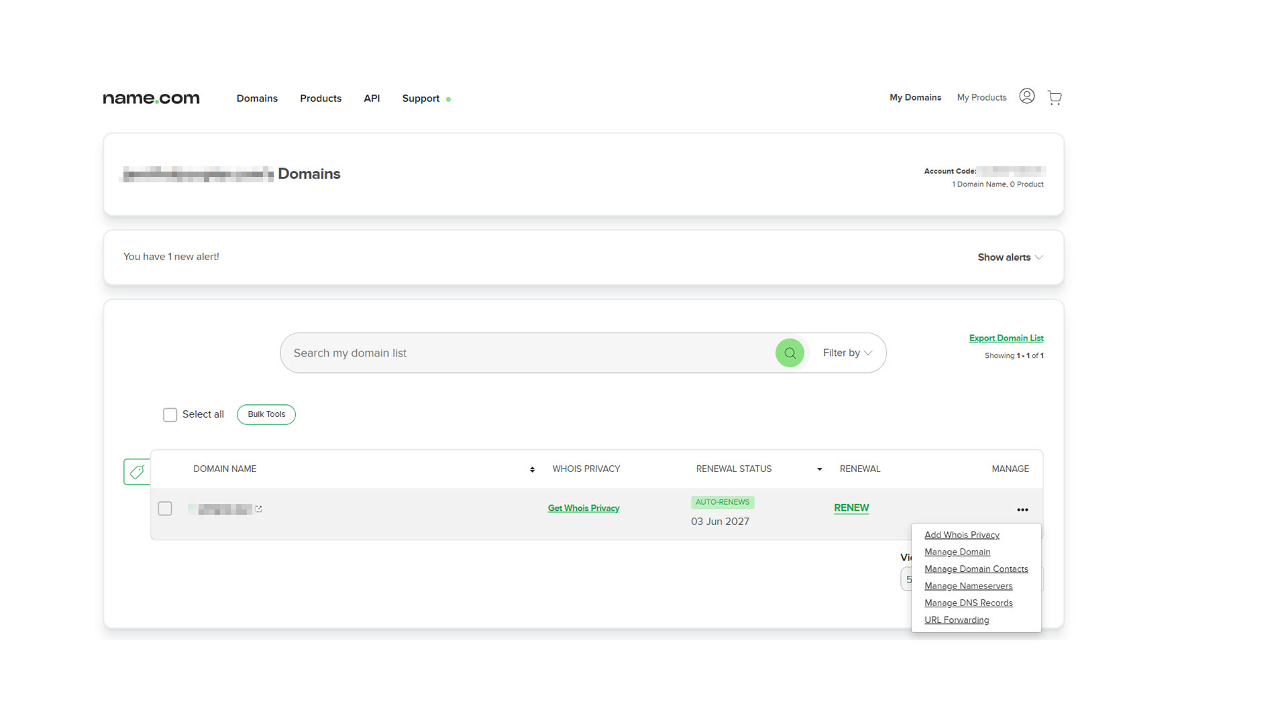This screenshot has height=724, width=1288.
Task: Check the domain row checkbox
Action: (x=165, y=509)
